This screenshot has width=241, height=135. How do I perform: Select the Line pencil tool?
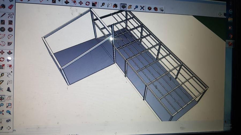(3, 15)
